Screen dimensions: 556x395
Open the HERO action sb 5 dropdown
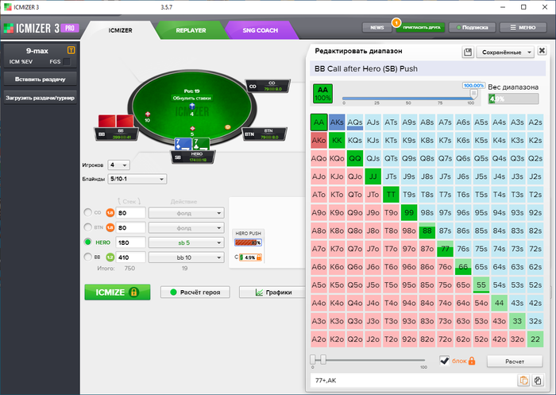[x=186, y=242]
